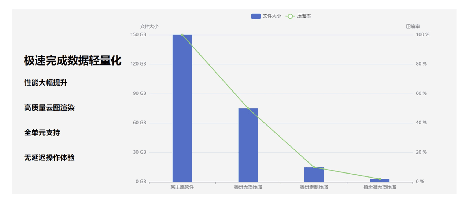469x197 pixels.
Task: Select the 高质量云图渲染 item
Action: click(49, 108)
